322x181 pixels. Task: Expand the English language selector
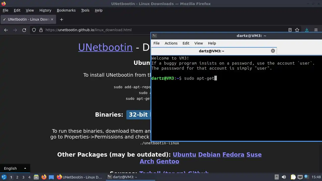coord(15,168)
